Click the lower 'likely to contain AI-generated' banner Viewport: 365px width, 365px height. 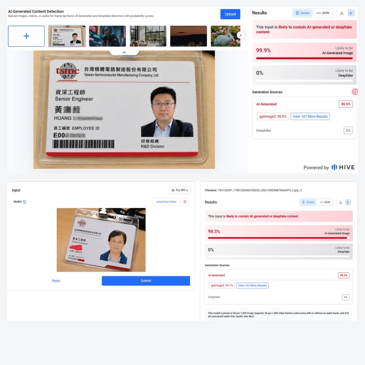[279, 216]
